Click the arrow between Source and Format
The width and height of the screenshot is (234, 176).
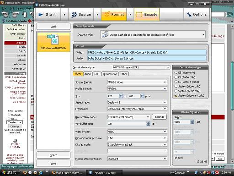[x=97, y=15]
